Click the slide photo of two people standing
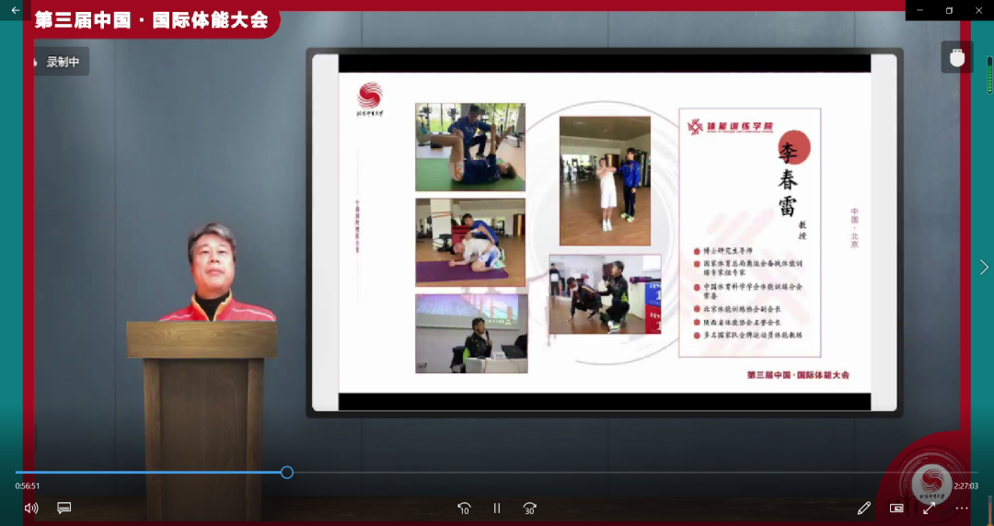This screenshot has height=526, width=994. point(605,180)
